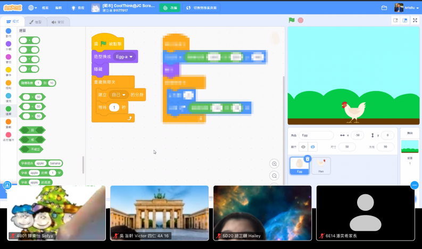Image resolution: width=422 pixels, height=249 pixels.
Task: Select the Hen sprite thumbnail
Action: point(321,165)
